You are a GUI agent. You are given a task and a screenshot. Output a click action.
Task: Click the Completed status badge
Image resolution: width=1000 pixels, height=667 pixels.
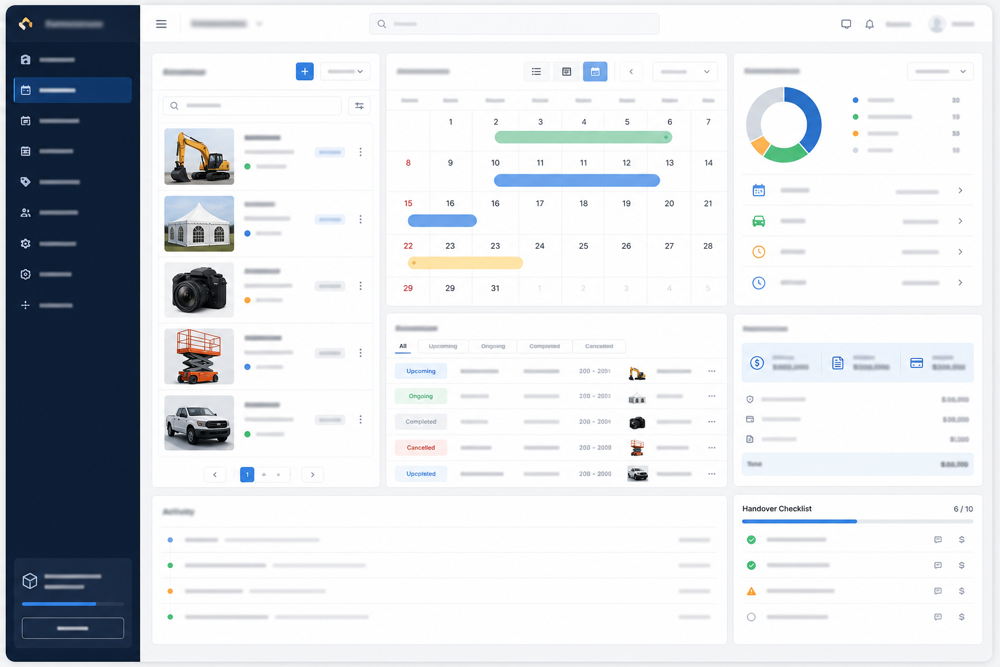pyautogui.click(x=421, y=422)
